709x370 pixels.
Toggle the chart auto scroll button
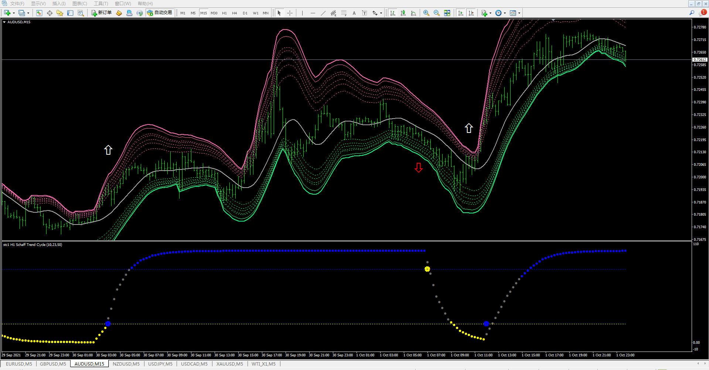[461, 13]
